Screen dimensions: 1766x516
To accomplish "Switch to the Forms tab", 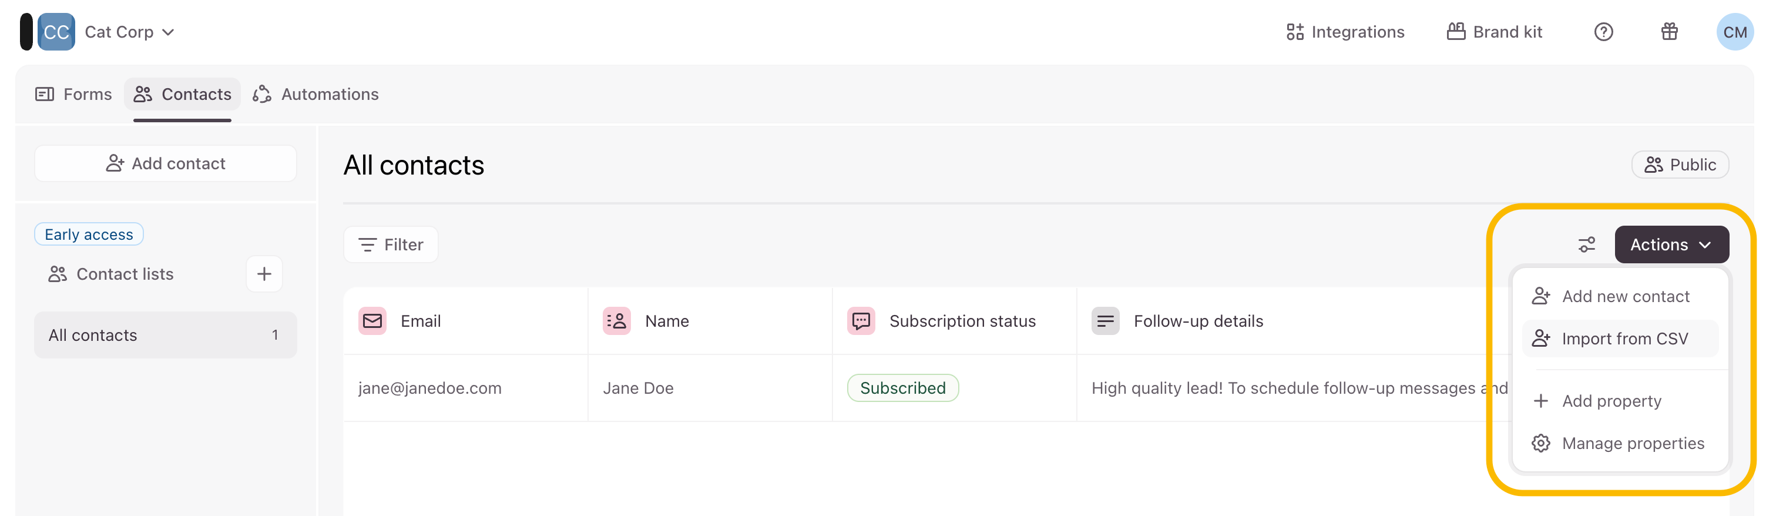I will click(x=74, y=95).
